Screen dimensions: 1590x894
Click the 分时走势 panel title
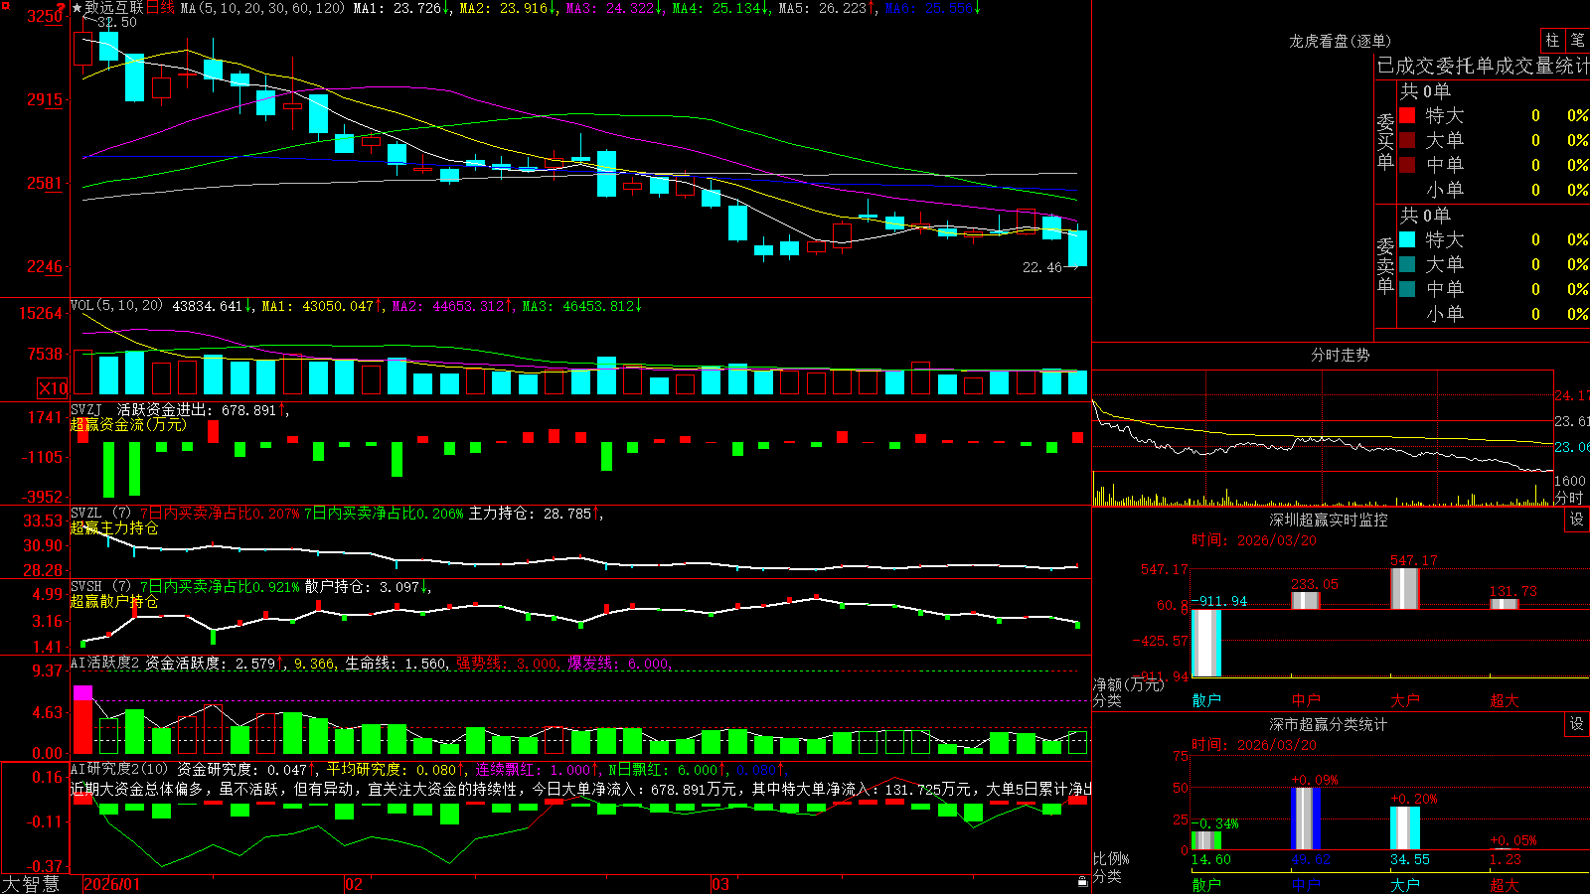coord(1340,355)
